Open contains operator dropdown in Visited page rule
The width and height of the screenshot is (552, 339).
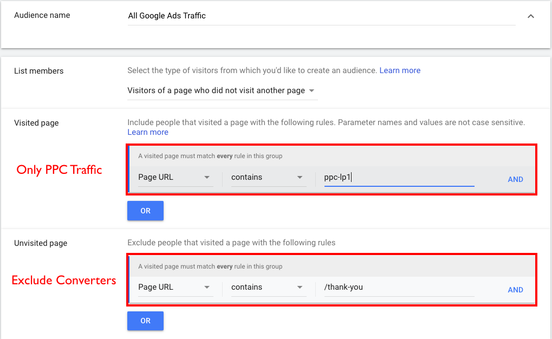pos(267,178)
